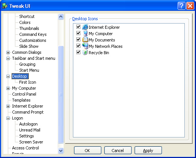Uncheck the My Computer checkbox

click(78, 33)
